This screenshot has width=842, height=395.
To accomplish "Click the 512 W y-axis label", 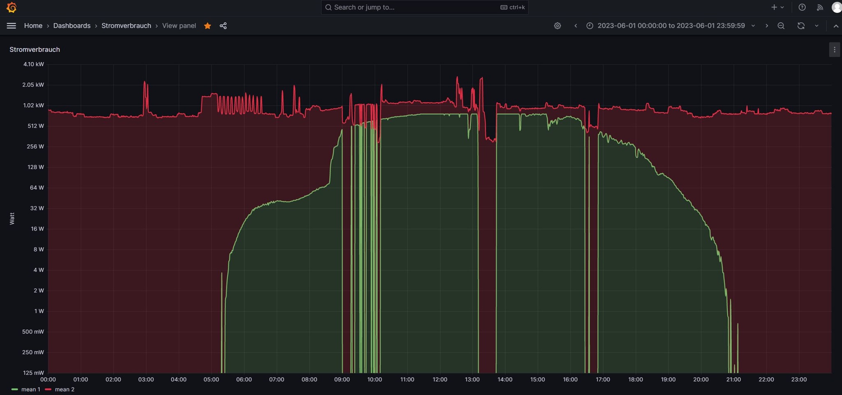I will 36,126.
